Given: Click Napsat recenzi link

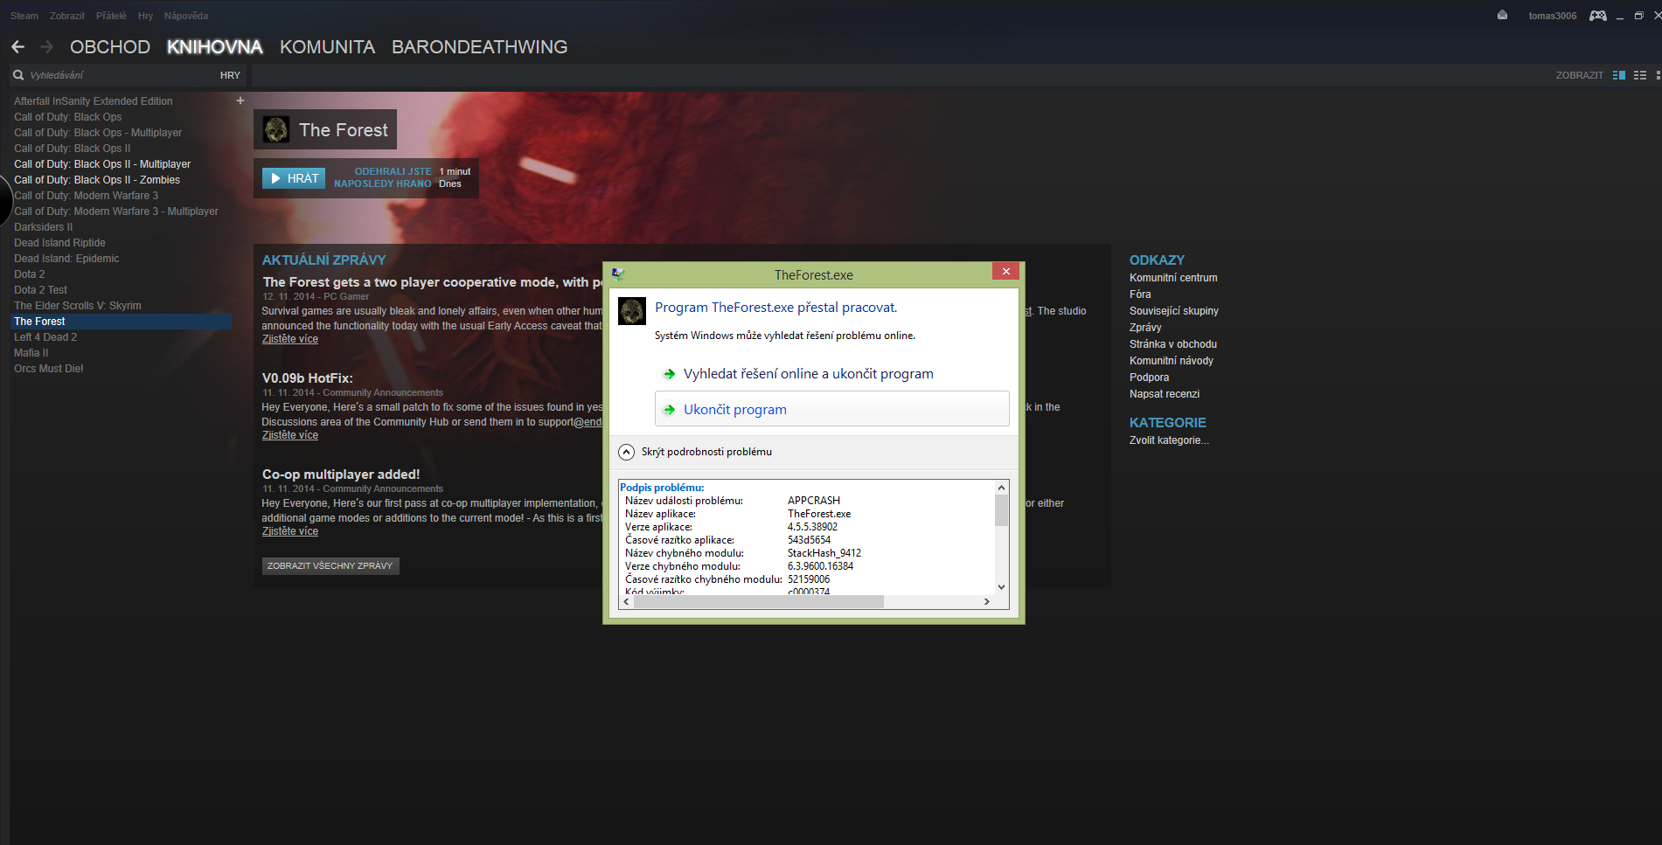Looking at the screenshot, I should [1165, 394].
